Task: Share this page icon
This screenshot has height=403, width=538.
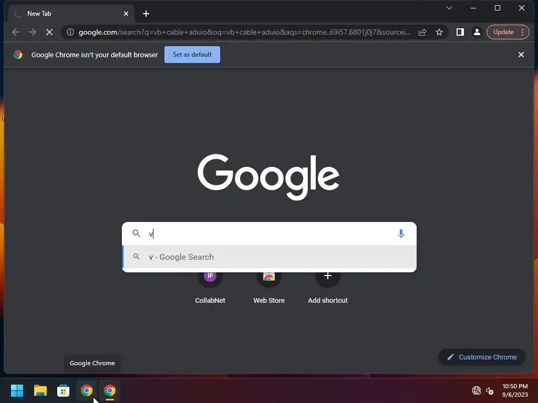Action: point(422,32)
